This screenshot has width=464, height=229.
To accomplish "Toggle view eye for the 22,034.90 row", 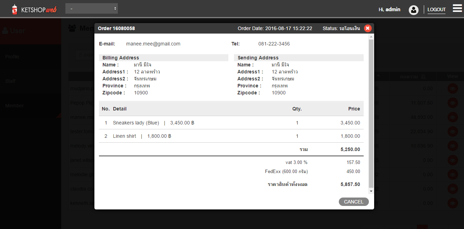I will click(x=452, y=131).
